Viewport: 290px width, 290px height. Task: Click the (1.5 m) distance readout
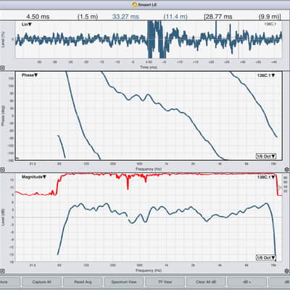coord(88,17)
